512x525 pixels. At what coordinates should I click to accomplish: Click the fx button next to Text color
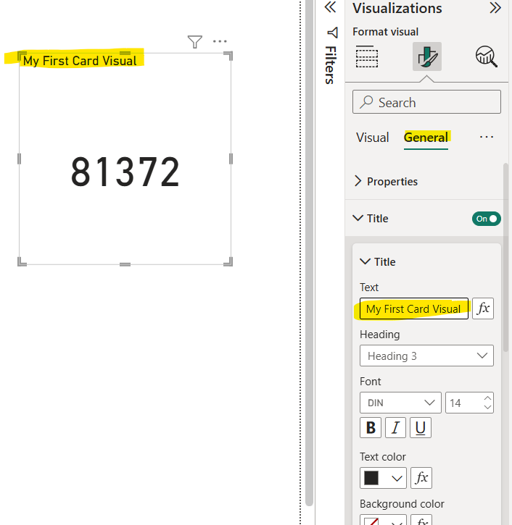[421, 478]
